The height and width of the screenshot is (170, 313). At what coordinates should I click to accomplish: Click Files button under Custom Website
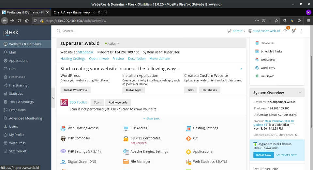(x=191, y=90)
